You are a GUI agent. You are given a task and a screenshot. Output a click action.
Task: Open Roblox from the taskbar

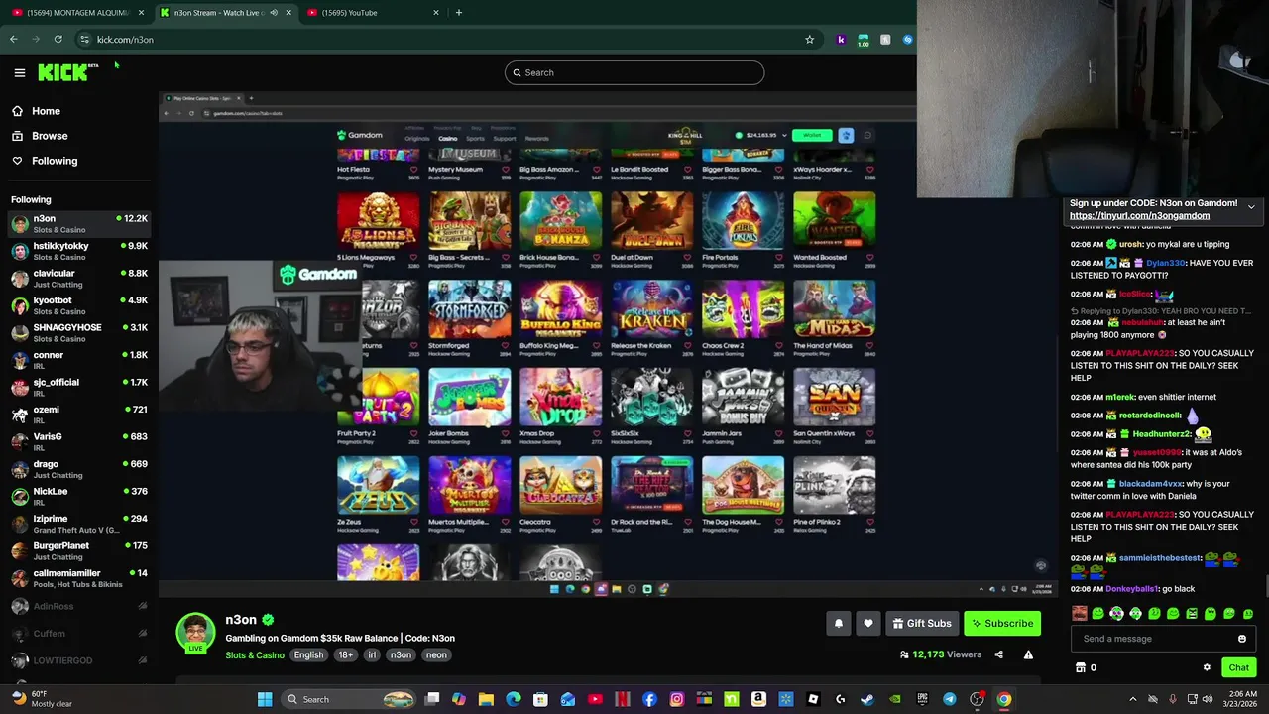[813, 699]
